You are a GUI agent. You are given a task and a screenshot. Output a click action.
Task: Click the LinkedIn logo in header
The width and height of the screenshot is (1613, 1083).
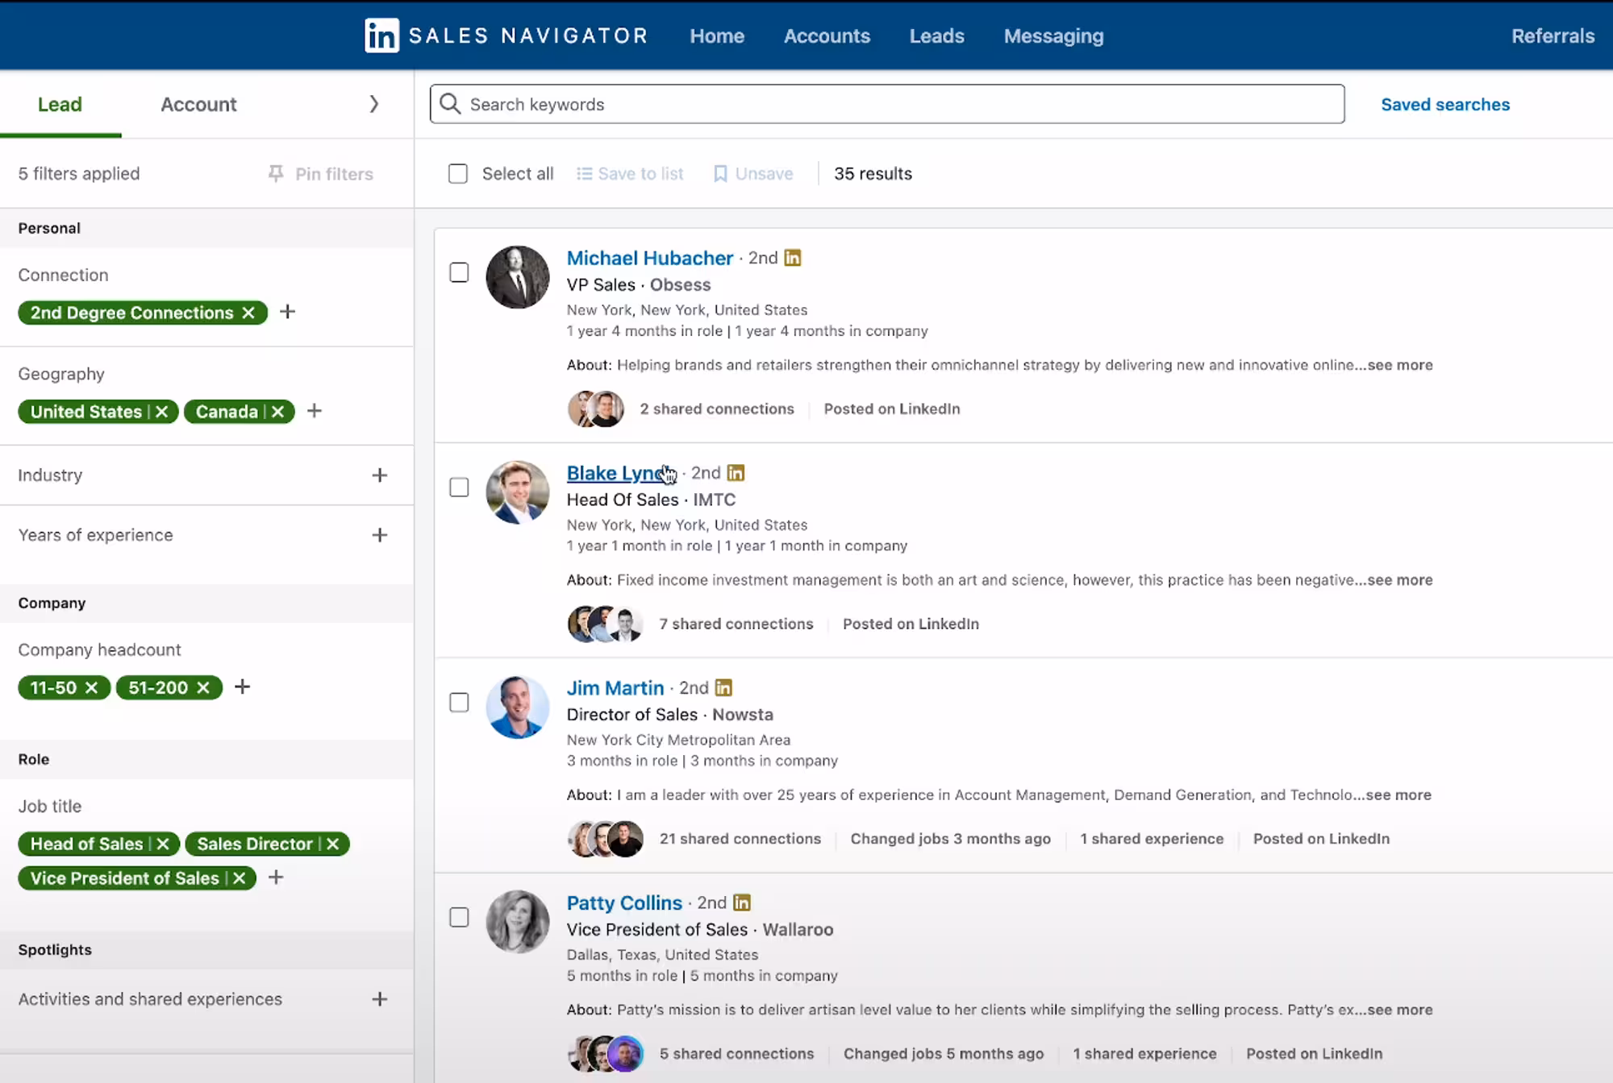381,35
